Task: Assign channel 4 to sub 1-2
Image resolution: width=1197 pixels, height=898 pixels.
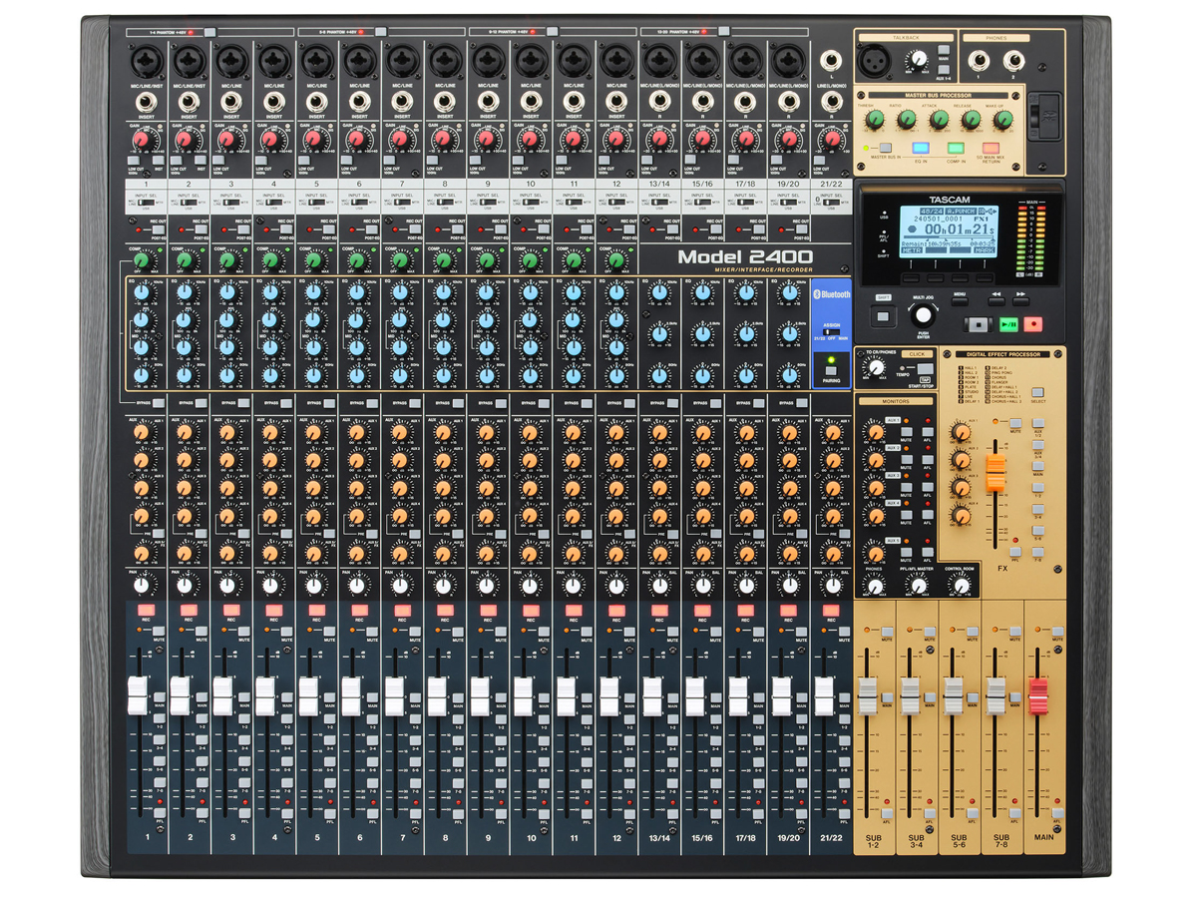Action: click(x=287, y=718)
